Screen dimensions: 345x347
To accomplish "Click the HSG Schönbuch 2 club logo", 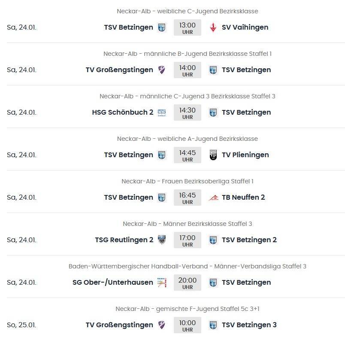I will (x=162, y=113).
